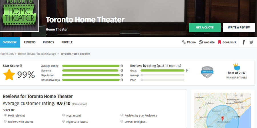The width and height of the screenshot is (257, 128).
Task: Click the Facebook share icon
Action: coord(244,42)
